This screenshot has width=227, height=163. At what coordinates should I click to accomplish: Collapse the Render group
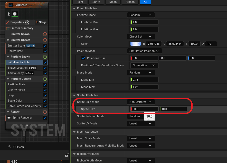[x=8, y=112]
